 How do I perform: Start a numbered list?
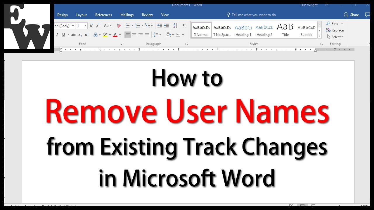click(138, 26)
